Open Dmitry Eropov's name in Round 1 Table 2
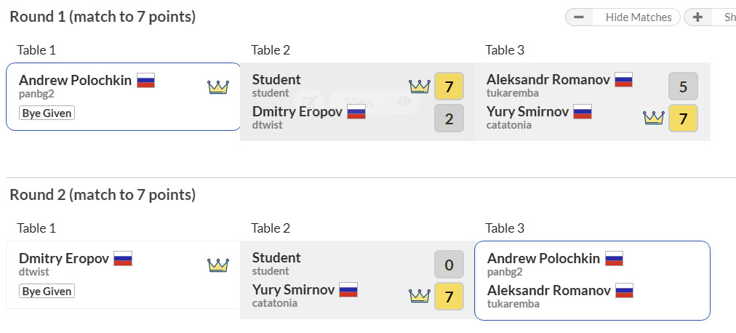Screen dimensions: 736x333 [x=298, y=112]
